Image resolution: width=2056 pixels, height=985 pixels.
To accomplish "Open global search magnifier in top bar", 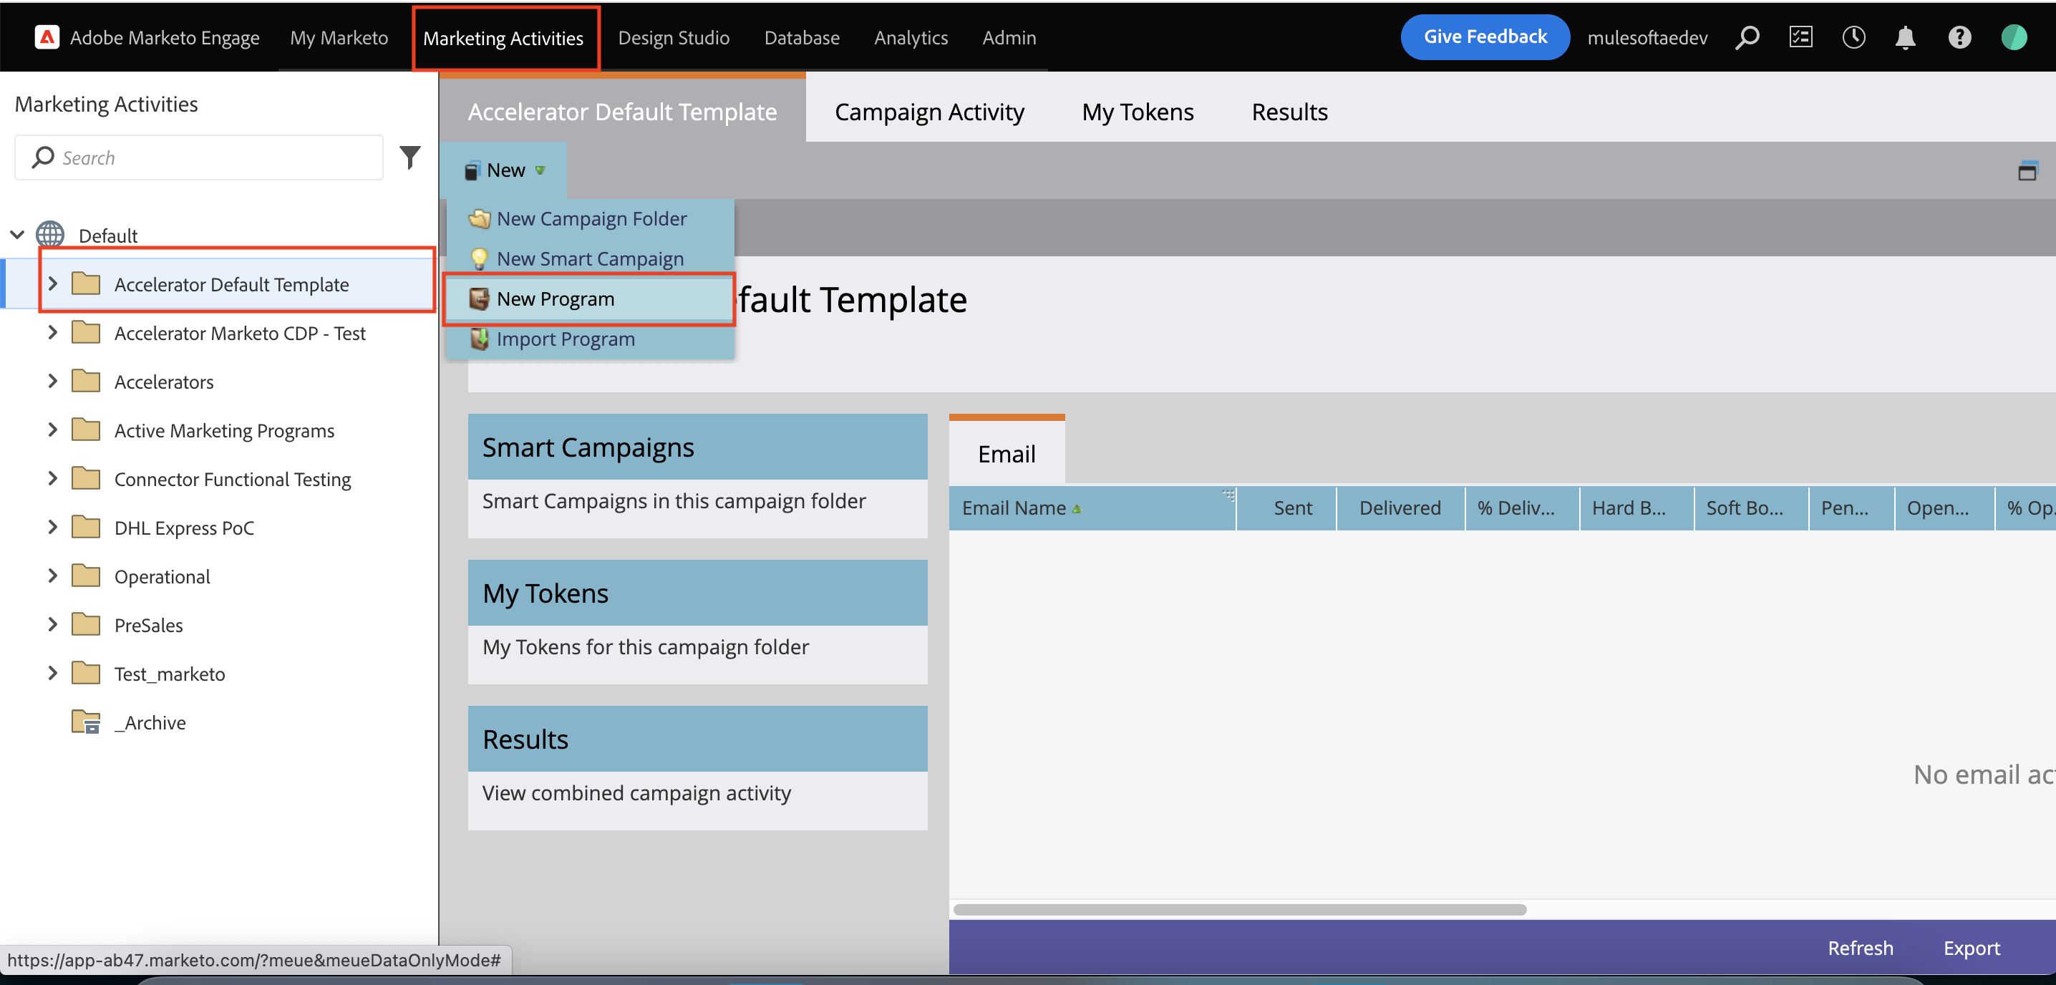I will pyautogui.click(x=1747, y=37).
